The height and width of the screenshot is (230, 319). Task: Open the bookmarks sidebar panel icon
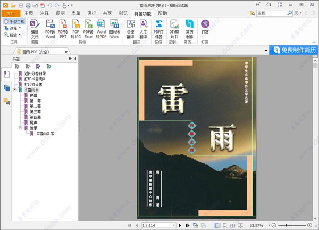6,75
